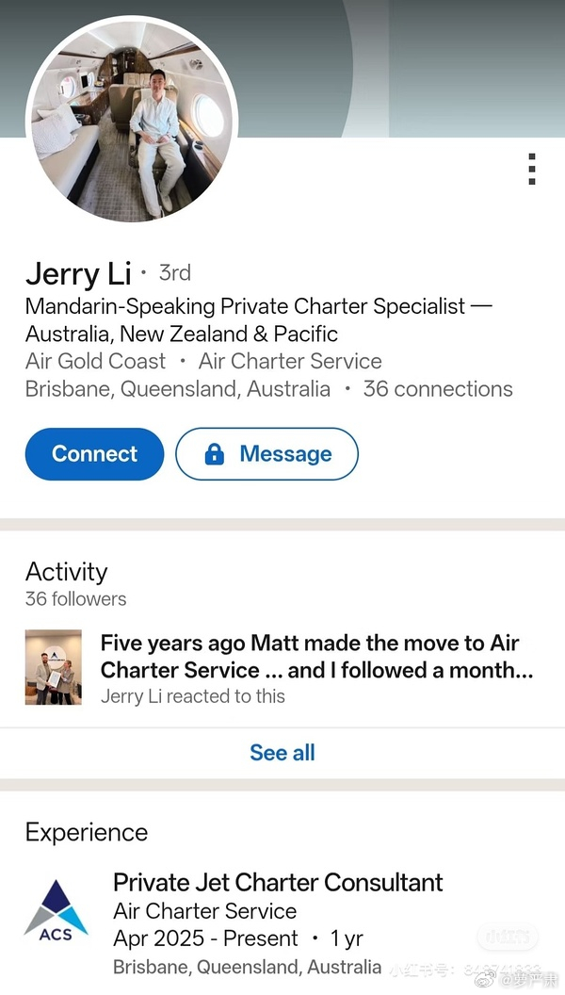Open Air Charter Service in profile header
This screenshot has width=565, height=995.
290,361
